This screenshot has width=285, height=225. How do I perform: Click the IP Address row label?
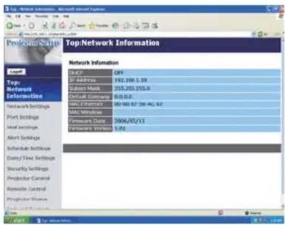point(90,80)
